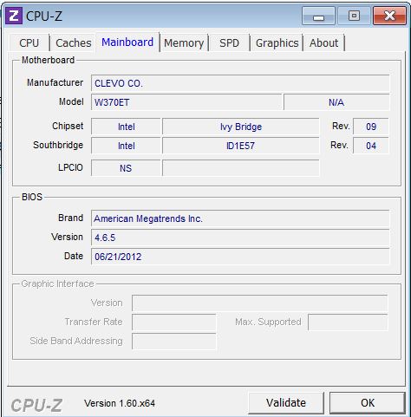Go to the Graphics tab
411x417 pixels.
click(277, 43)
